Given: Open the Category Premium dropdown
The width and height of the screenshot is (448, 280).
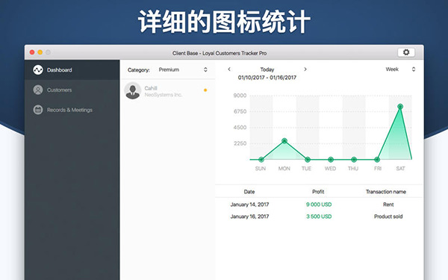Looking at the screenshot, I should 183,69.
